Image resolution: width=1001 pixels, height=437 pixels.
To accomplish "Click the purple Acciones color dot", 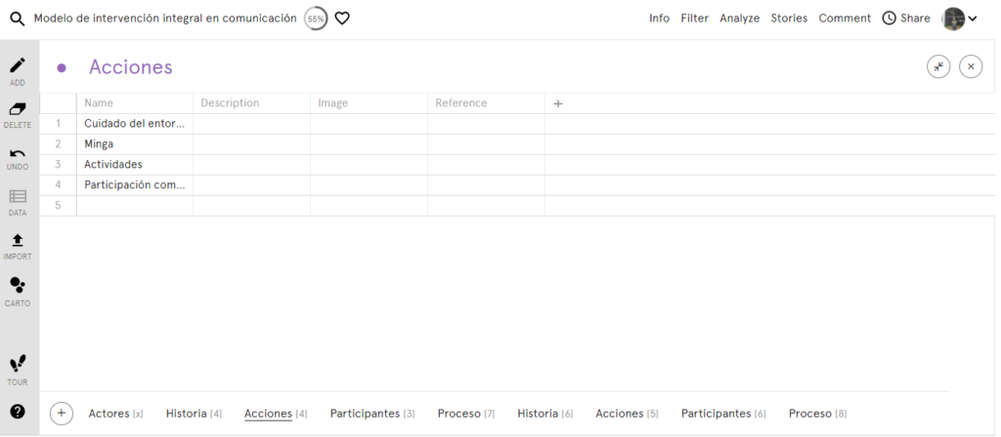I will point(62,67).
